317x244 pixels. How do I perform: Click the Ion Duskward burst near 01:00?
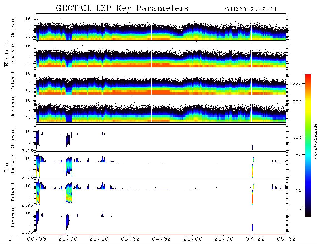pyautogui.click(x=69, y=166)
